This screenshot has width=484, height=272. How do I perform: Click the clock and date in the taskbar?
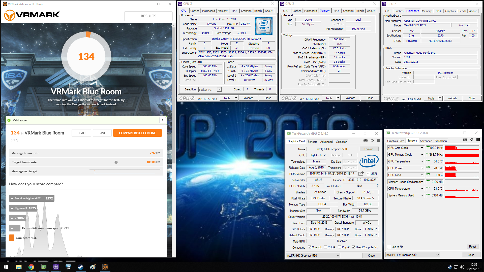[474, 267]
